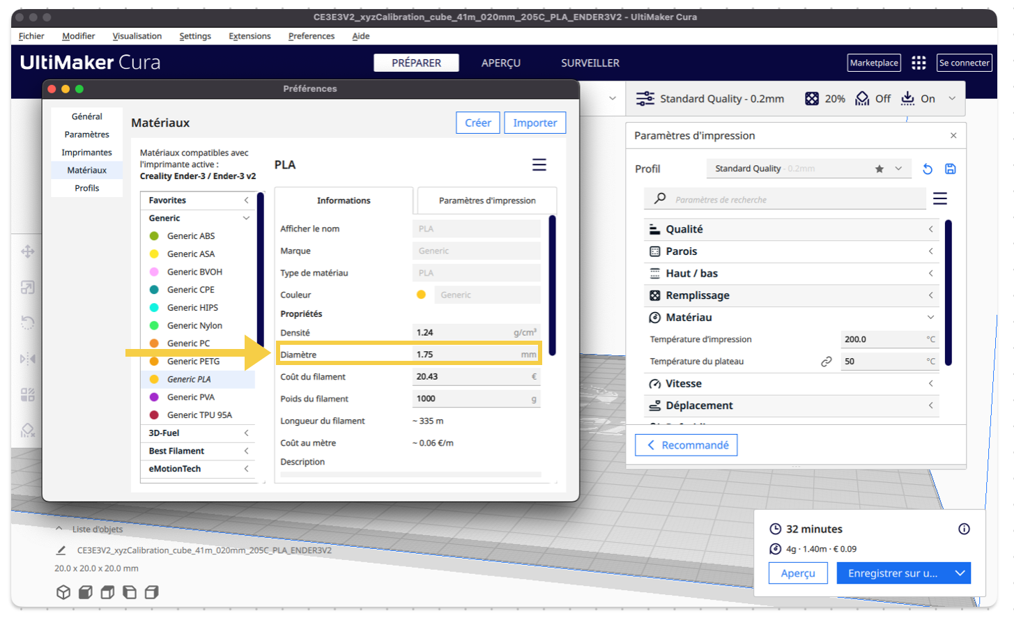Select the Support Blocker tool
Image resolution: width=1014 pixels, height=620 pixels.
tap(28, 431)
